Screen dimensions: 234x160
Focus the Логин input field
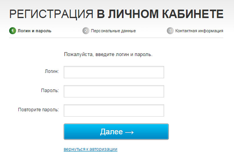114,72
